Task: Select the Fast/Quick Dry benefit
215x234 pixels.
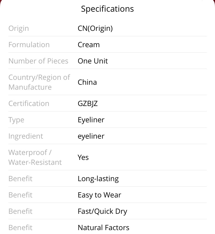Action: (102, 211)
